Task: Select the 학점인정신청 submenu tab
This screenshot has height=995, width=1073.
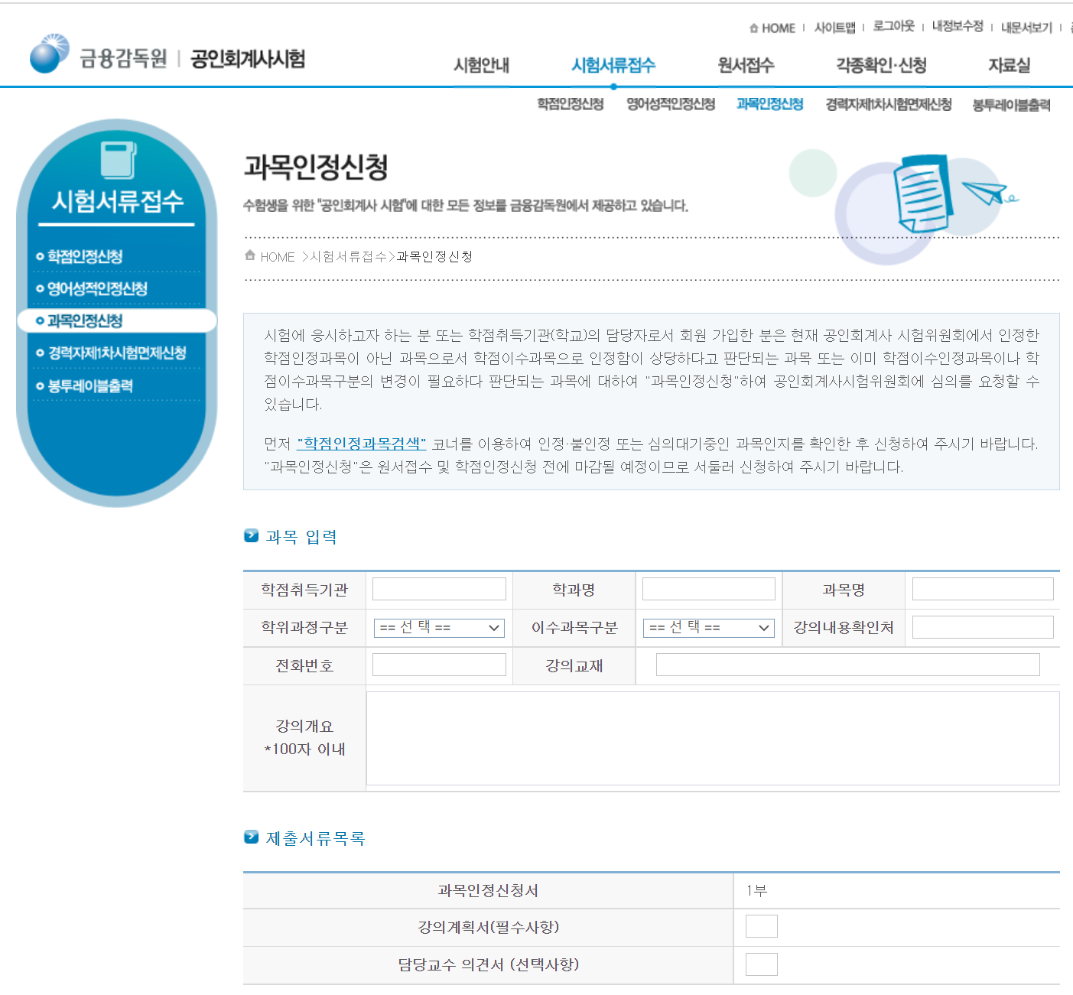Action: [x=571, y=104]
